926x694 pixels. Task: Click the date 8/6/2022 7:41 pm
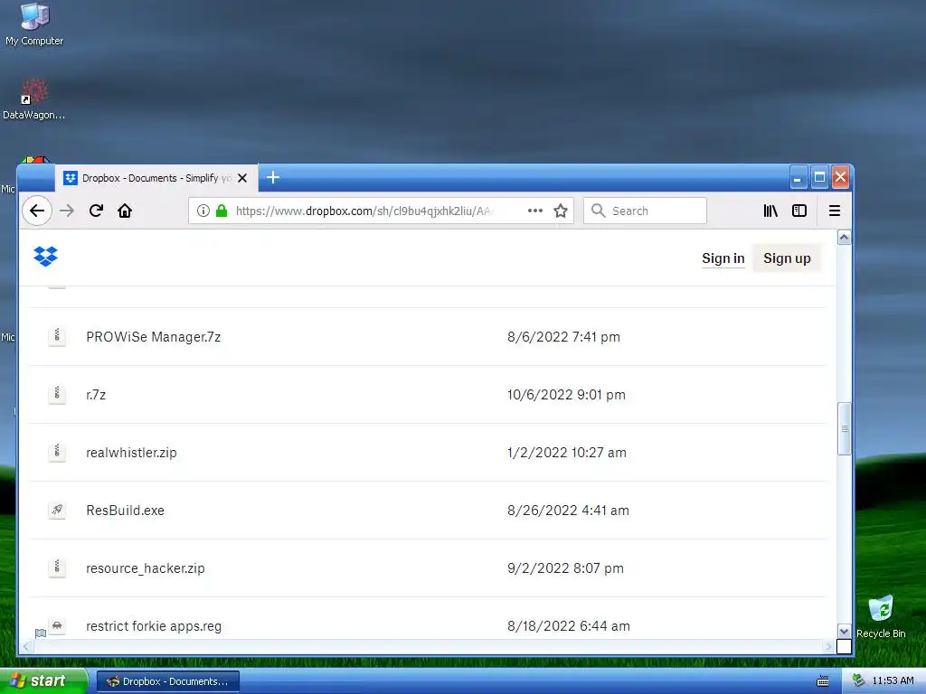coord(563,337)
